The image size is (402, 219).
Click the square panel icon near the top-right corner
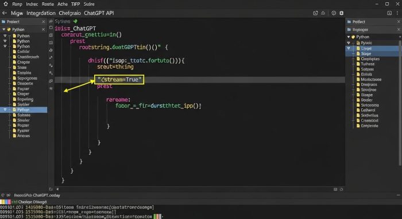389,13
